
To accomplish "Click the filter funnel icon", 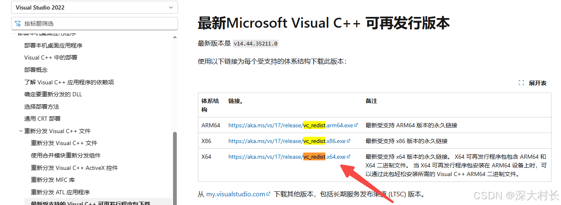I will coord(17,24).
